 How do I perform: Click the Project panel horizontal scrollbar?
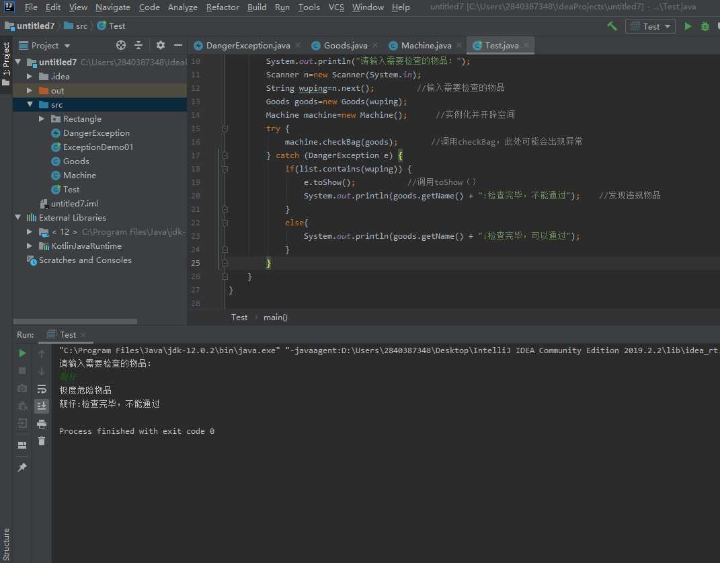pyautogui.click(x=75, y=322)
